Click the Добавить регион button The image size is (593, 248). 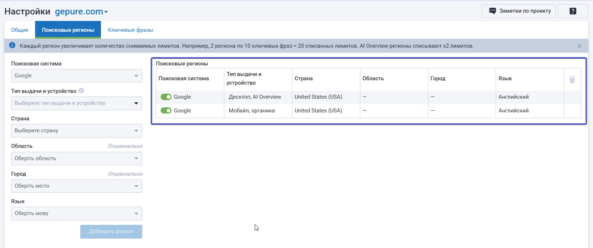point(111,232)
